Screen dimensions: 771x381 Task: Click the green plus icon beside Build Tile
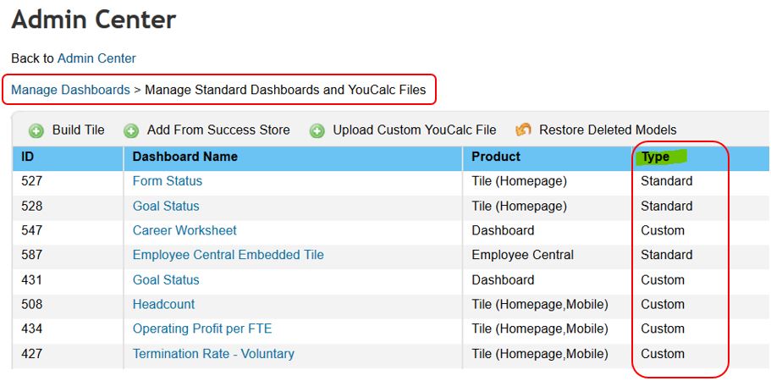pos(36,130)
